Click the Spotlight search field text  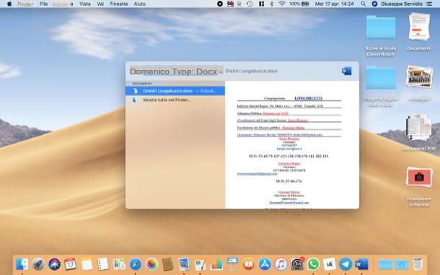[x=176, y=71]
